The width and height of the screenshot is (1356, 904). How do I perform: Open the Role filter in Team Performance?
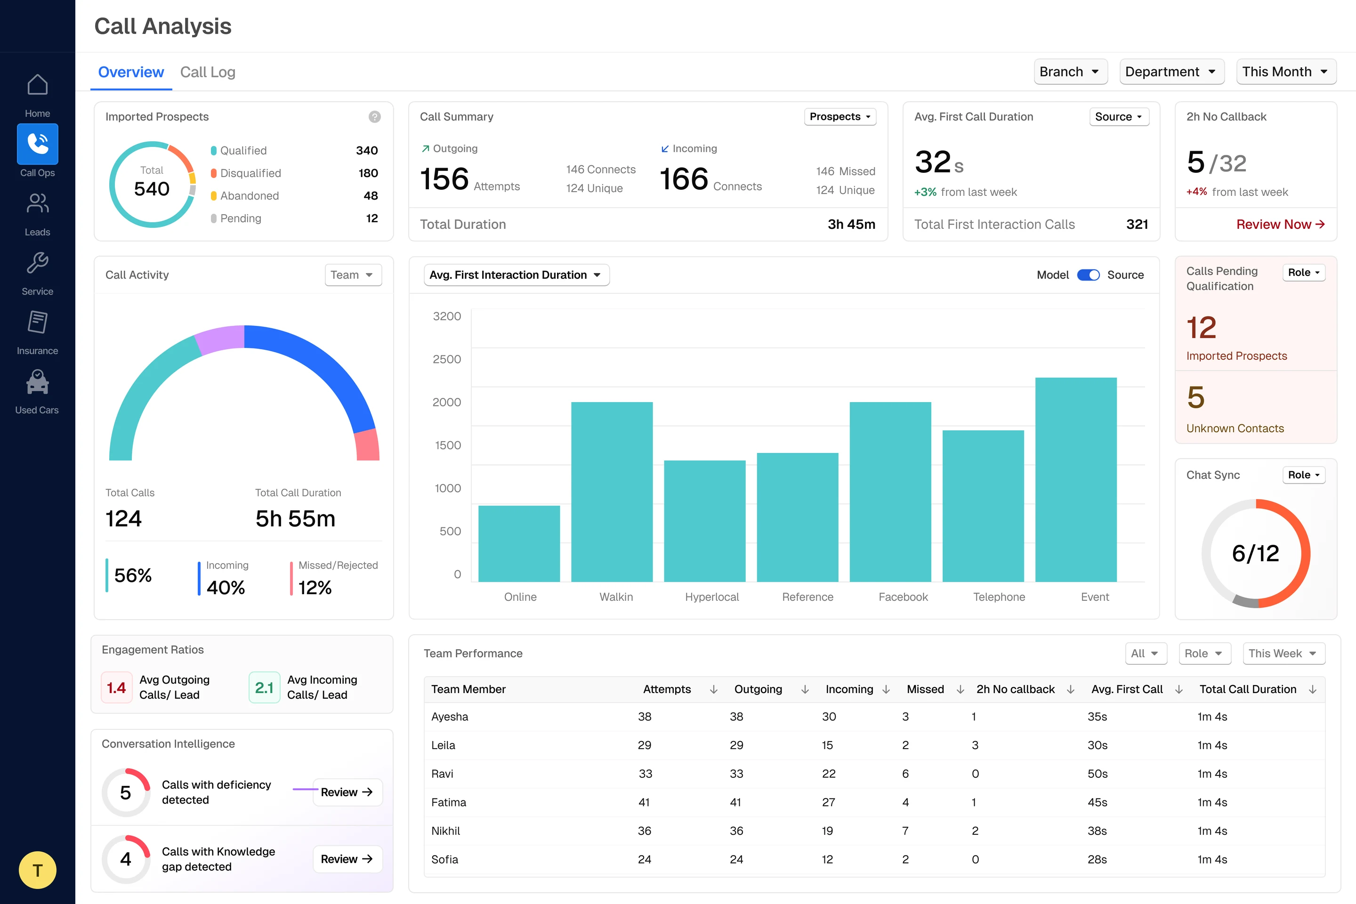pyautogui.click(x=1204, y=654)
